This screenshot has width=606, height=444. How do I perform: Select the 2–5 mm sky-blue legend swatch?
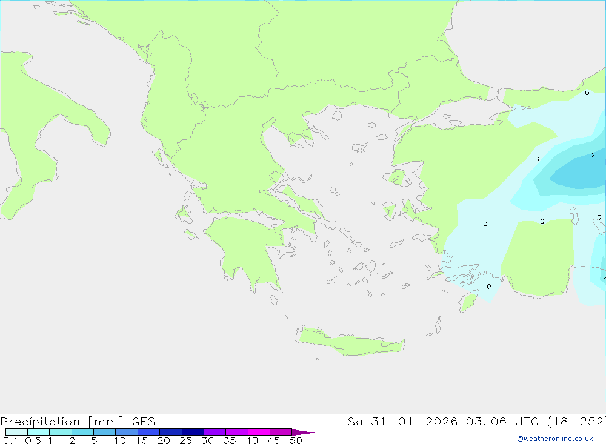coord(82,432)
